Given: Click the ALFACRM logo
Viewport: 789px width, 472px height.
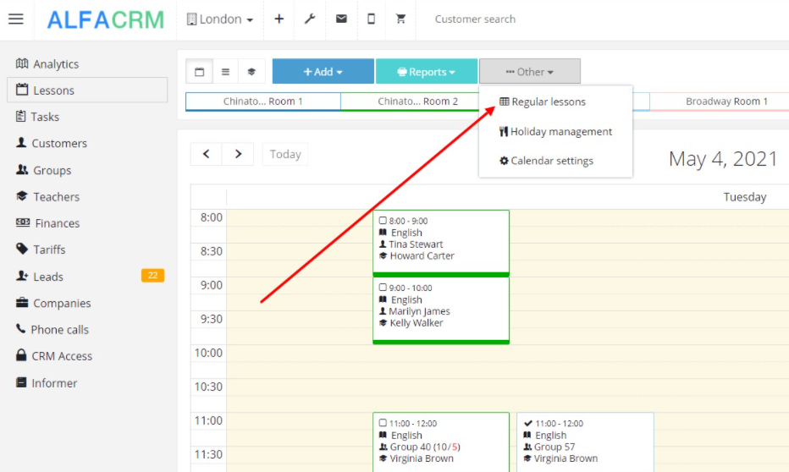Looking at the screenshot, I should [106, 20].
